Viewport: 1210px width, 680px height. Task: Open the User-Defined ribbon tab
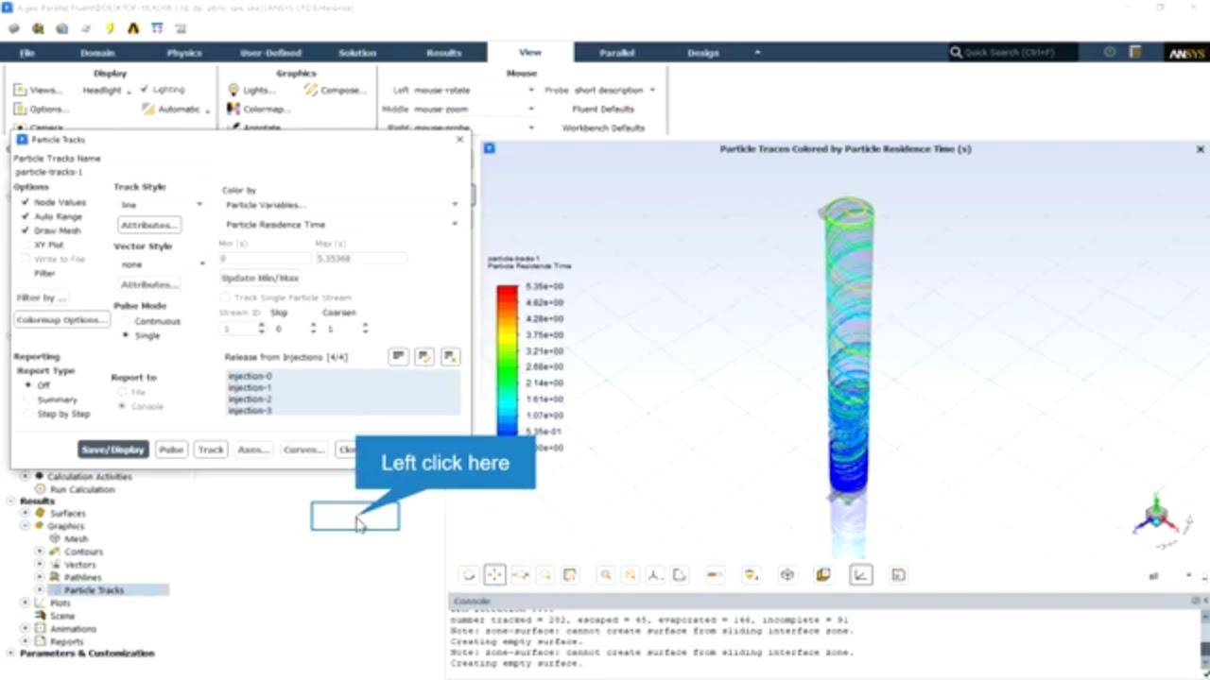[x=269, y=53]
